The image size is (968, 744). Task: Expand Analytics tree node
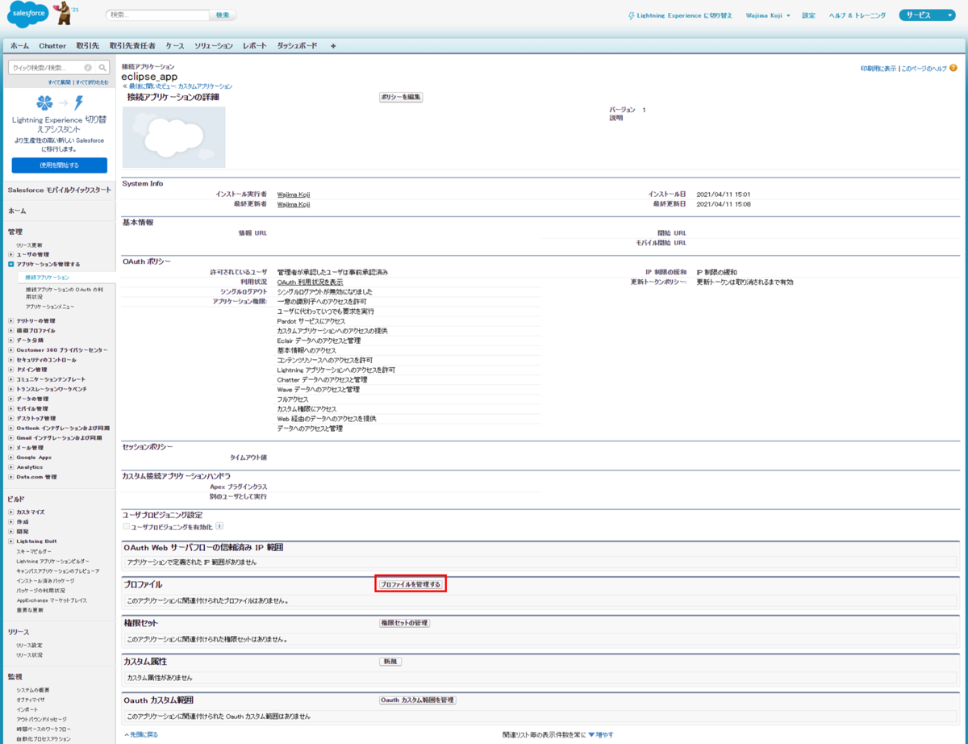10,466
